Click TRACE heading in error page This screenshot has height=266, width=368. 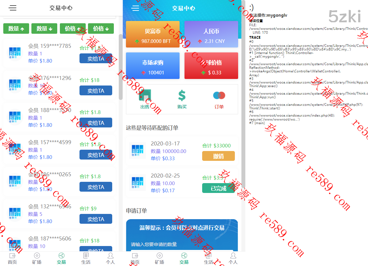pyautogui.click(x=255, y=37)
